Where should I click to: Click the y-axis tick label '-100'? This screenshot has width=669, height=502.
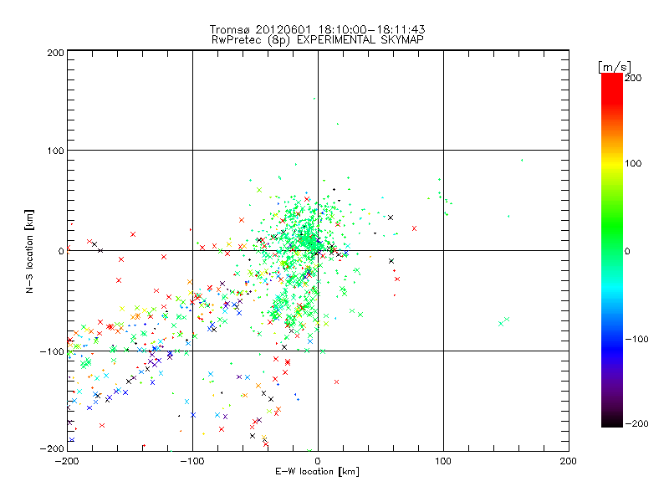[52, 351]
